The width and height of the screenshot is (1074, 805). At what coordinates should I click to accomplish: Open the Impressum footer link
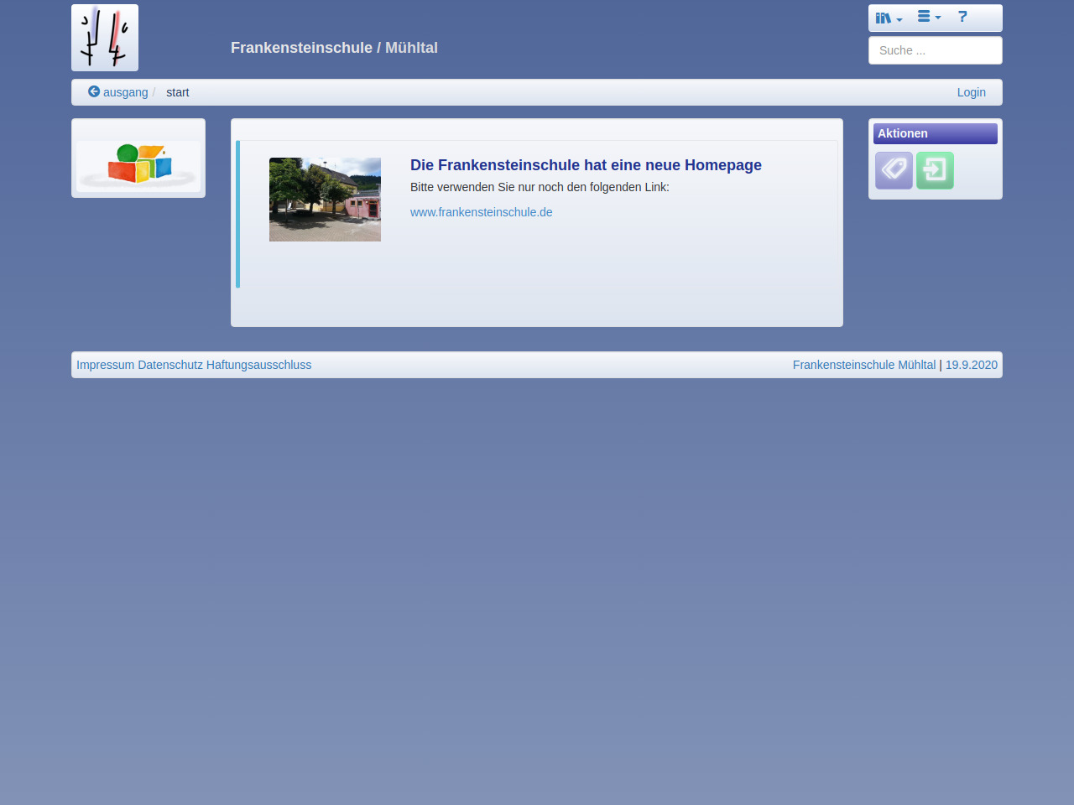tap(105, 365)
